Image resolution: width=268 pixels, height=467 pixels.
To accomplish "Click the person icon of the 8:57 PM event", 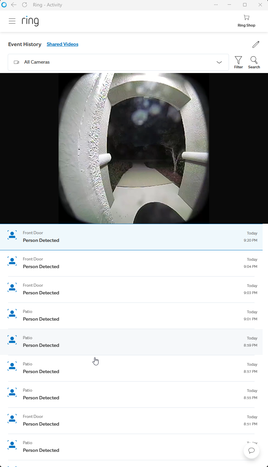I will (x=12, y=366).
